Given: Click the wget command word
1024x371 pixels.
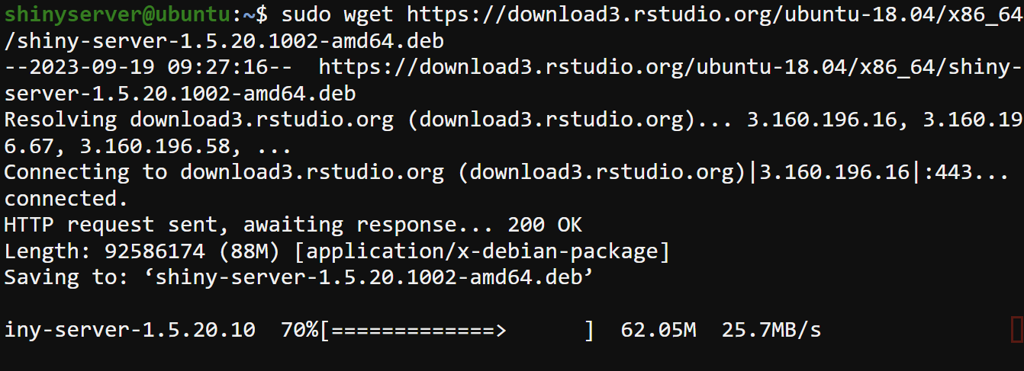Looking at the screenshot, I should (369, 14).
